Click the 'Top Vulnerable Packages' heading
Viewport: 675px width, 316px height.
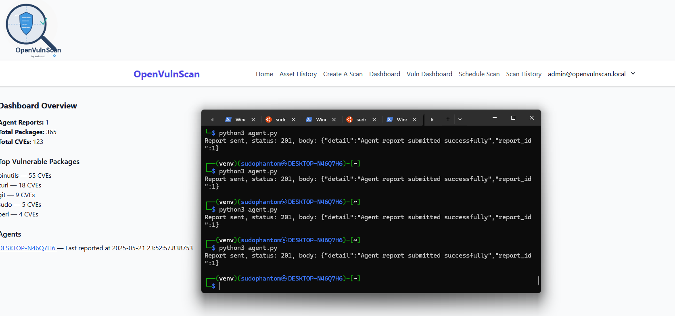click(x=40, y=162)
